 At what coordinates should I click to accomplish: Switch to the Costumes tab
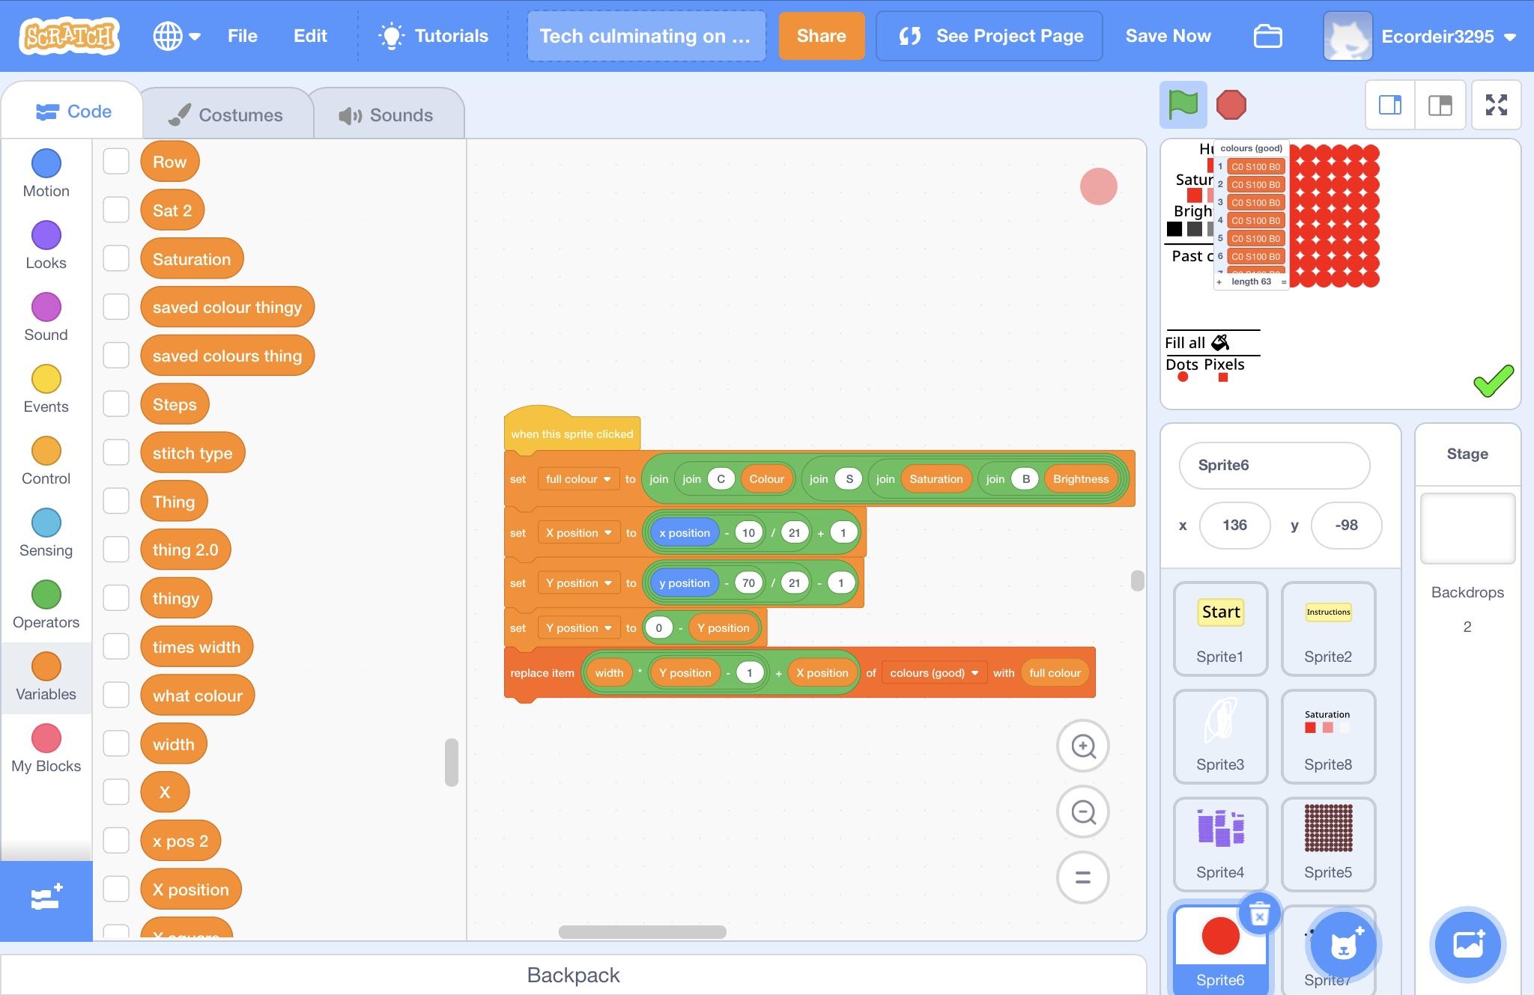click(226, 115)
